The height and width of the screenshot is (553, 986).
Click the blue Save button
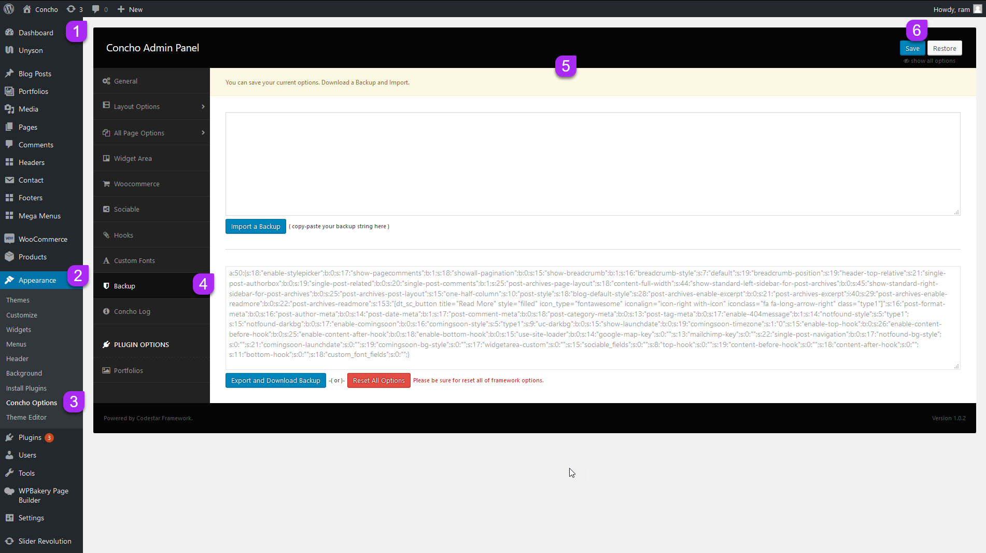tap(912, 48)
